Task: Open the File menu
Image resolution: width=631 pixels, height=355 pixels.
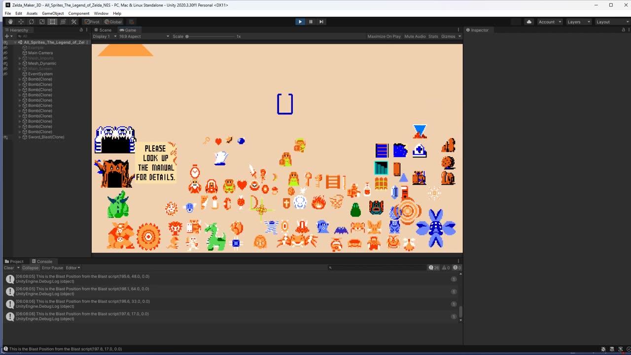Action: click(8, 13)
